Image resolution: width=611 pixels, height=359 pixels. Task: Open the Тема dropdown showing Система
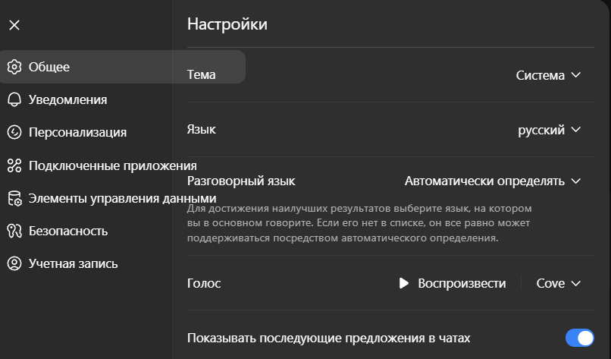(x=548, y=75)
